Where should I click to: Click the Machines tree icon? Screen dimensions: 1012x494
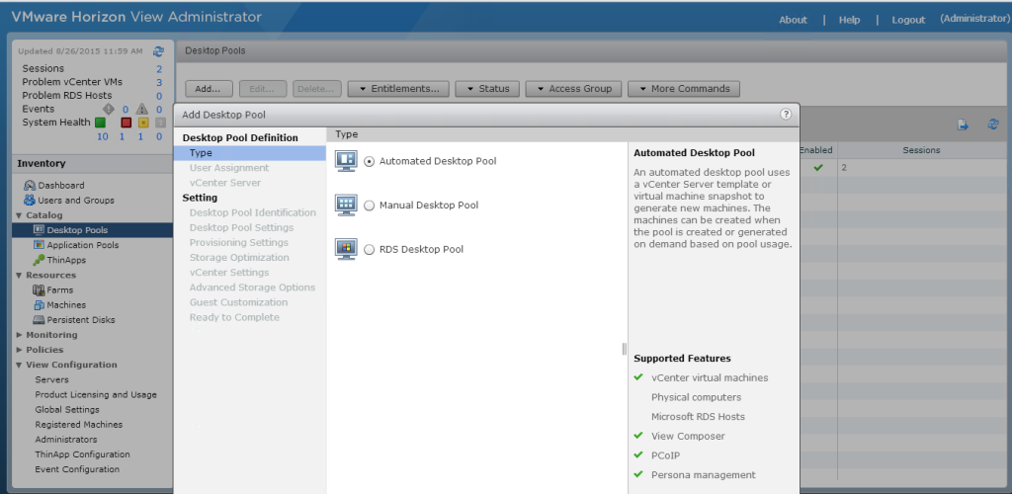(39, 305)
